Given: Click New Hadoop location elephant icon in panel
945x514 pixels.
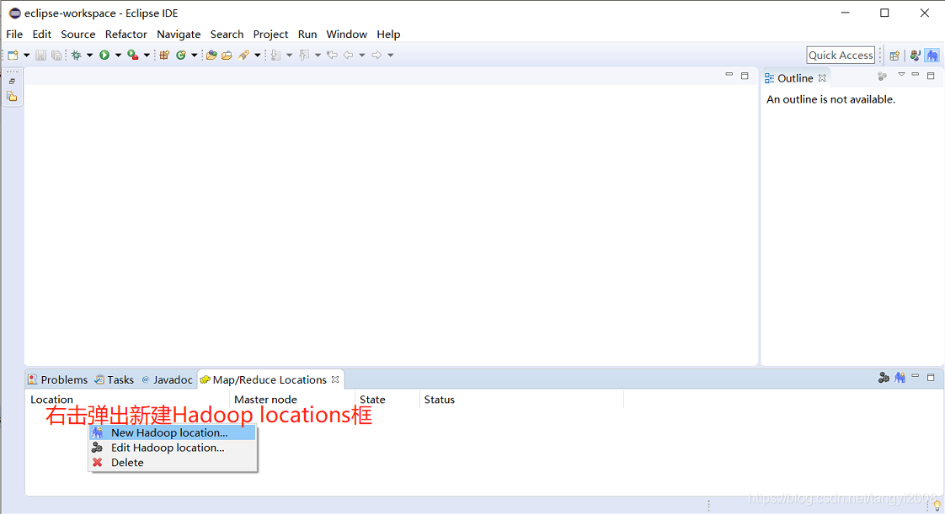Looking at the screenshot, I should [900, 378].
